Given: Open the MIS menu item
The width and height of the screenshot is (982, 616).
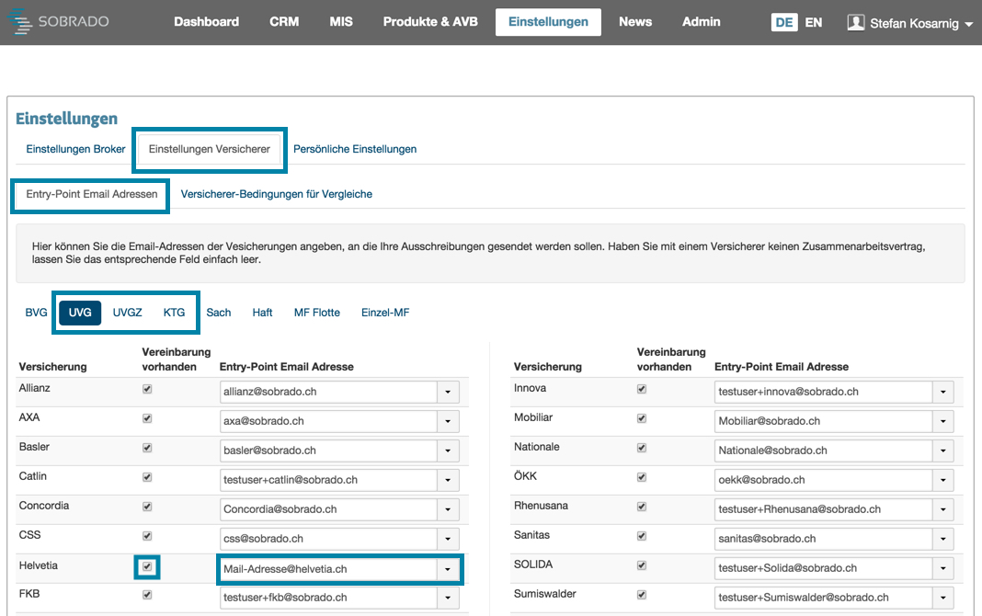Looking at the screenshot, I should [341, 22].
